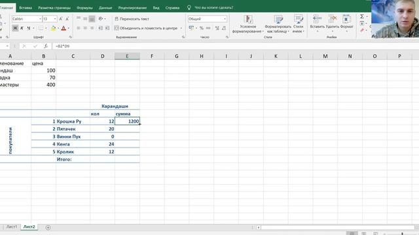Open the Вид ribbon tab

coord(156,8)
